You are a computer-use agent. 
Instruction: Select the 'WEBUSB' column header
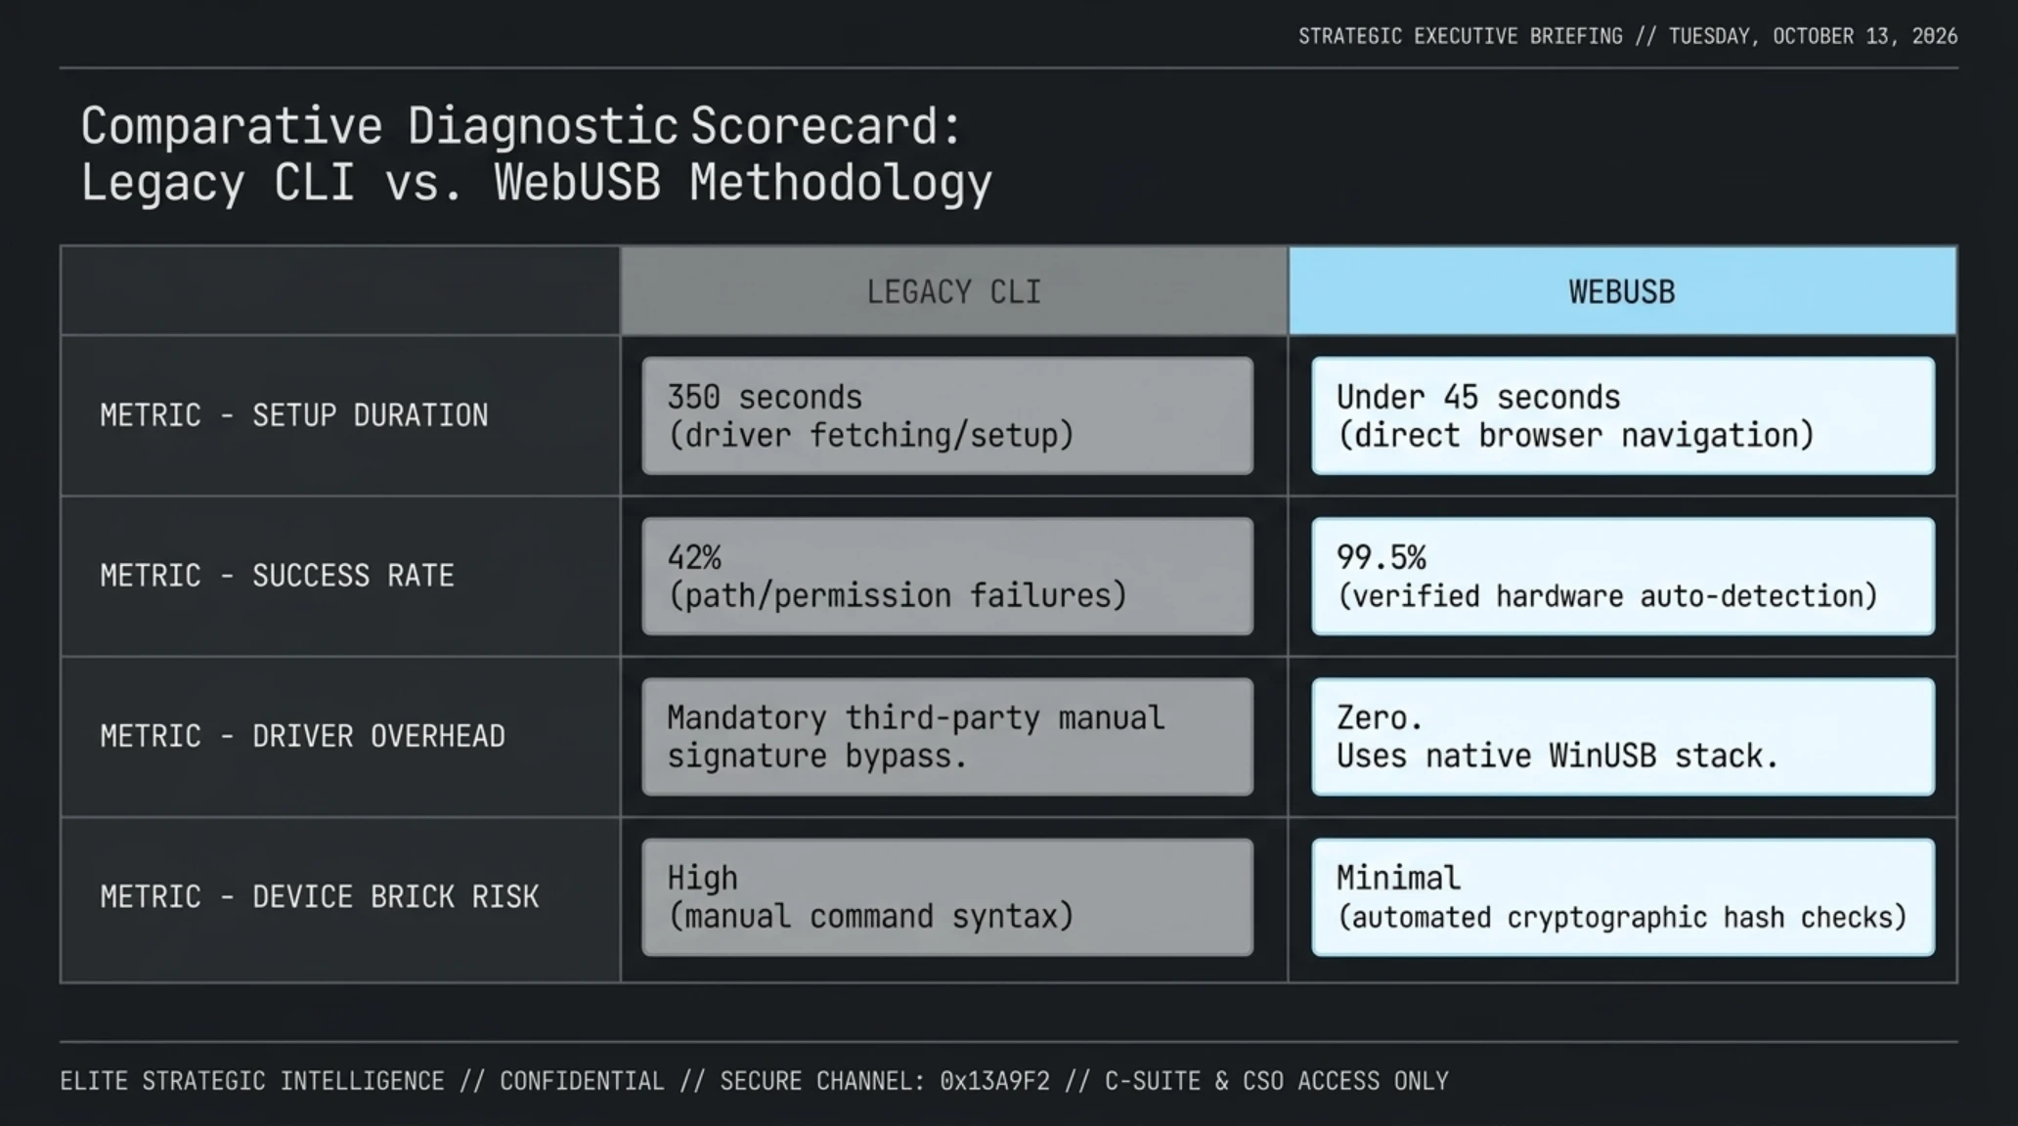tap(1622, 291)
